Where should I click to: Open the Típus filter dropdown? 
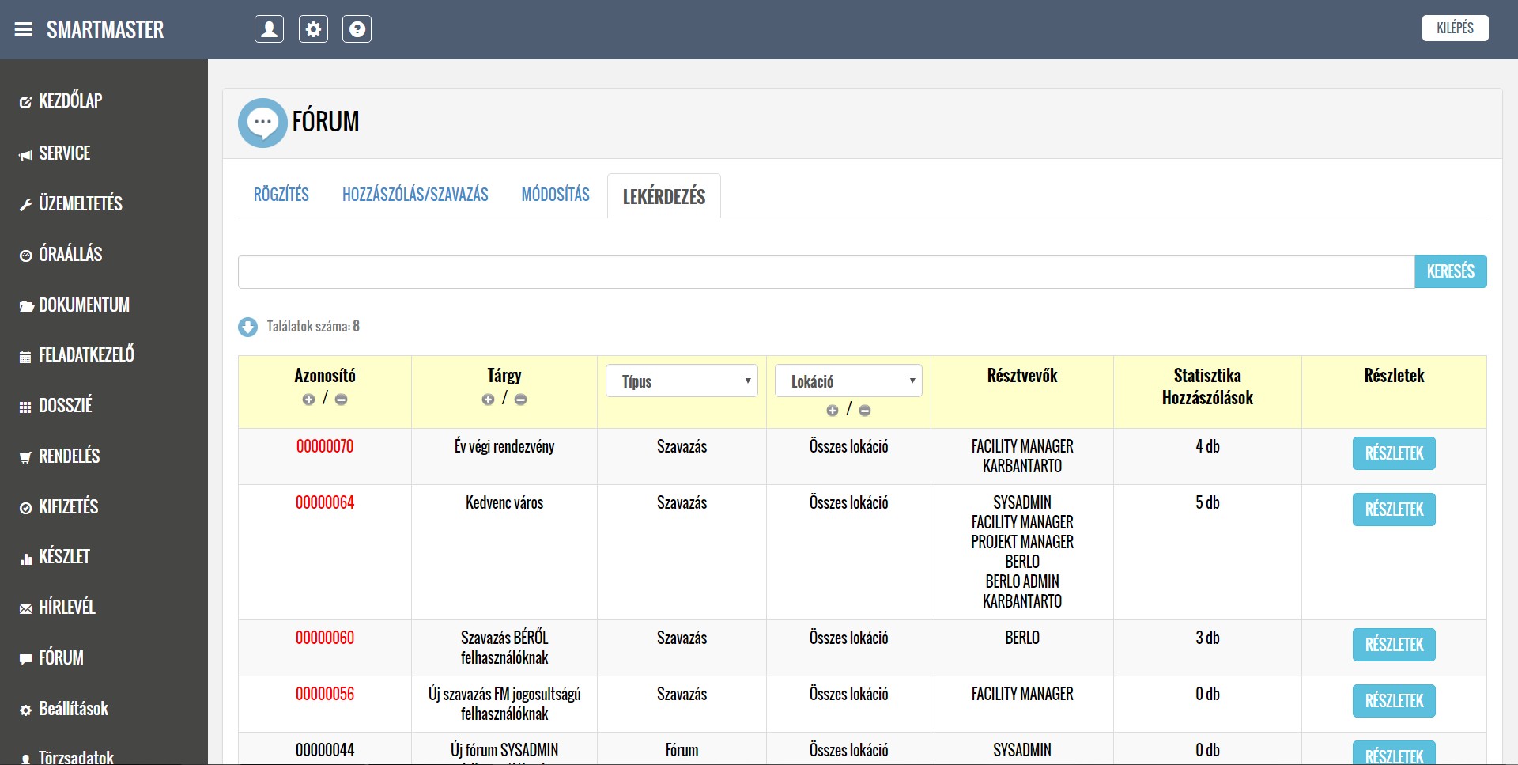pos(682,381)
